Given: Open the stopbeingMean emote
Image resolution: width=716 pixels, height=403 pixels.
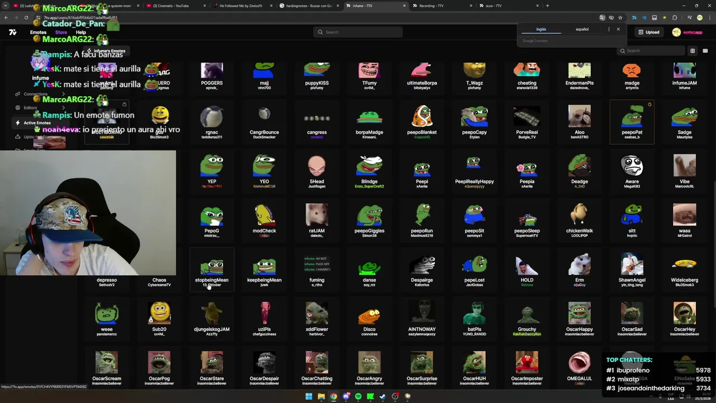Looking at the screenshot, I should pos(211,270).
